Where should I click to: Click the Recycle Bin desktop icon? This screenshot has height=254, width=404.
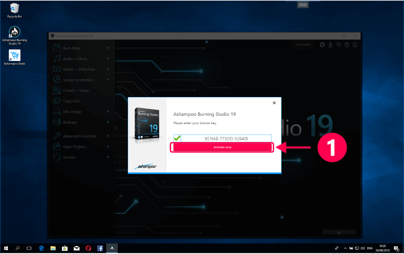pyautogui.click(x=15, y=10)
